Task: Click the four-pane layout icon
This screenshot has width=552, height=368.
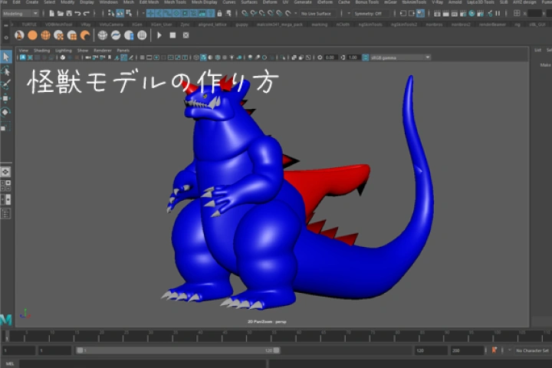Action: point(5,186)
